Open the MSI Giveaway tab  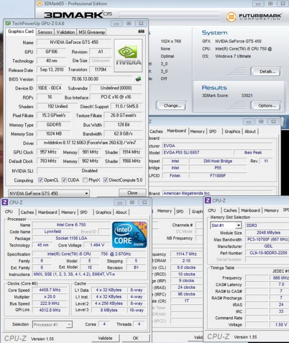(91, 32)
